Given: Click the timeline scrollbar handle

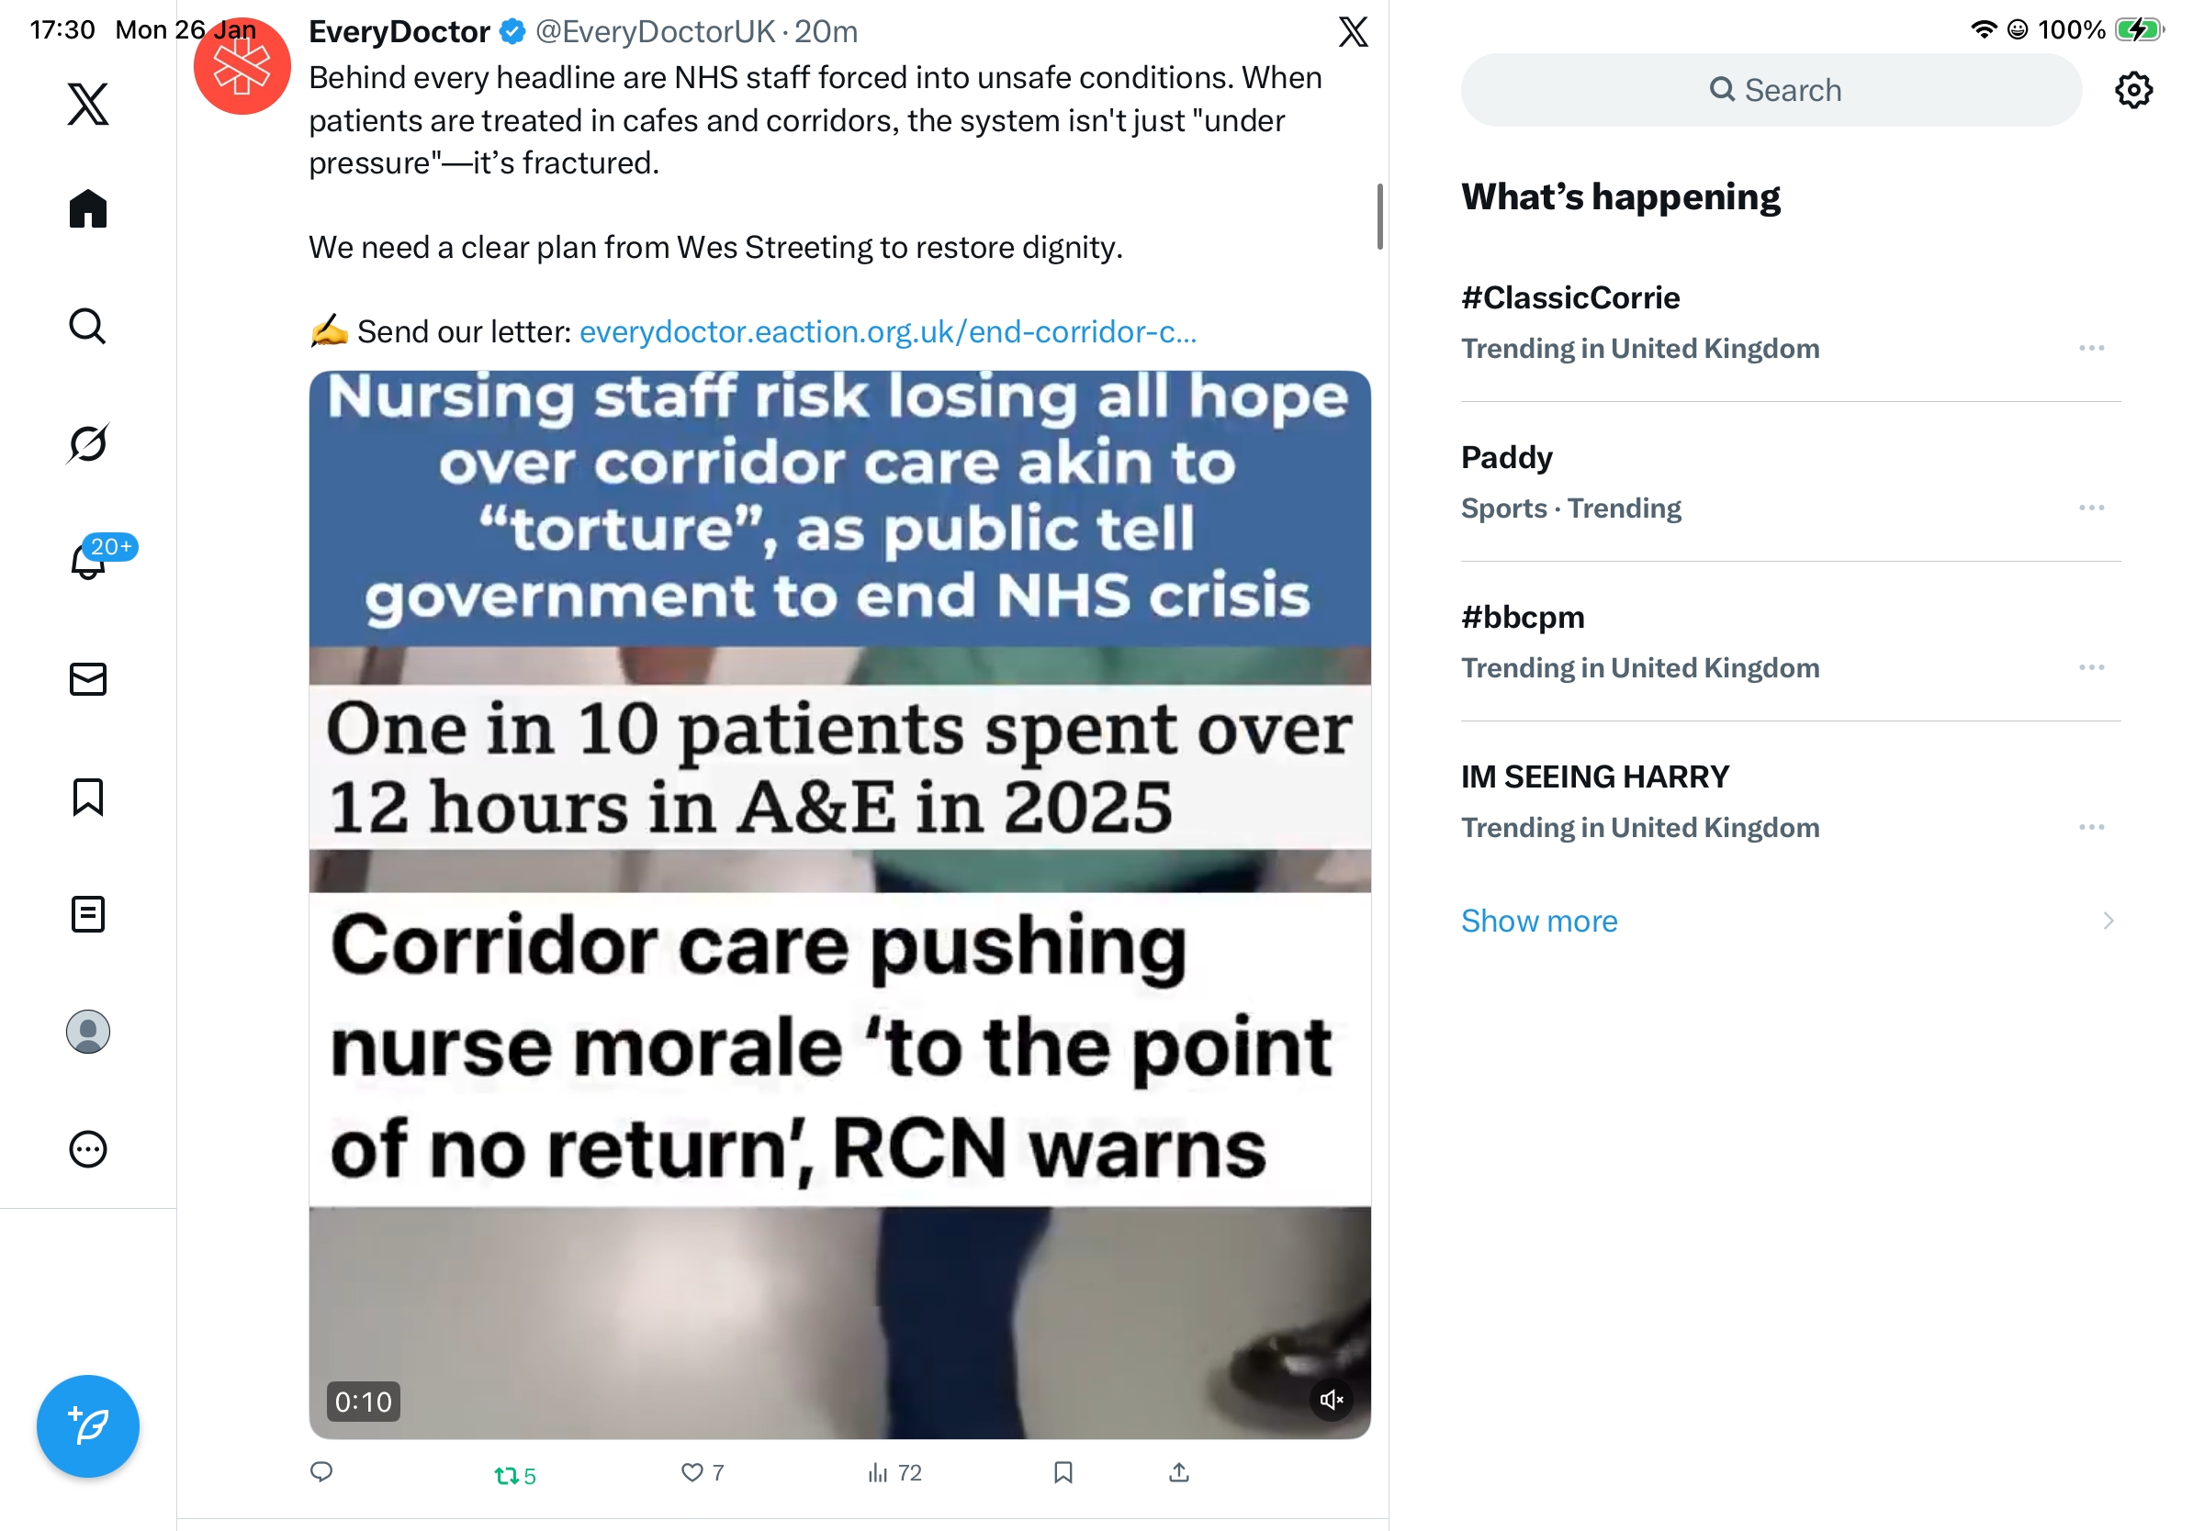Looking at the screenshot, I should [x=1379, y=216].
